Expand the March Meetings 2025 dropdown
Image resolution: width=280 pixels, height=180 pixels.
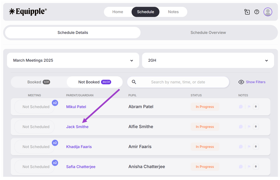pos(73,60)
